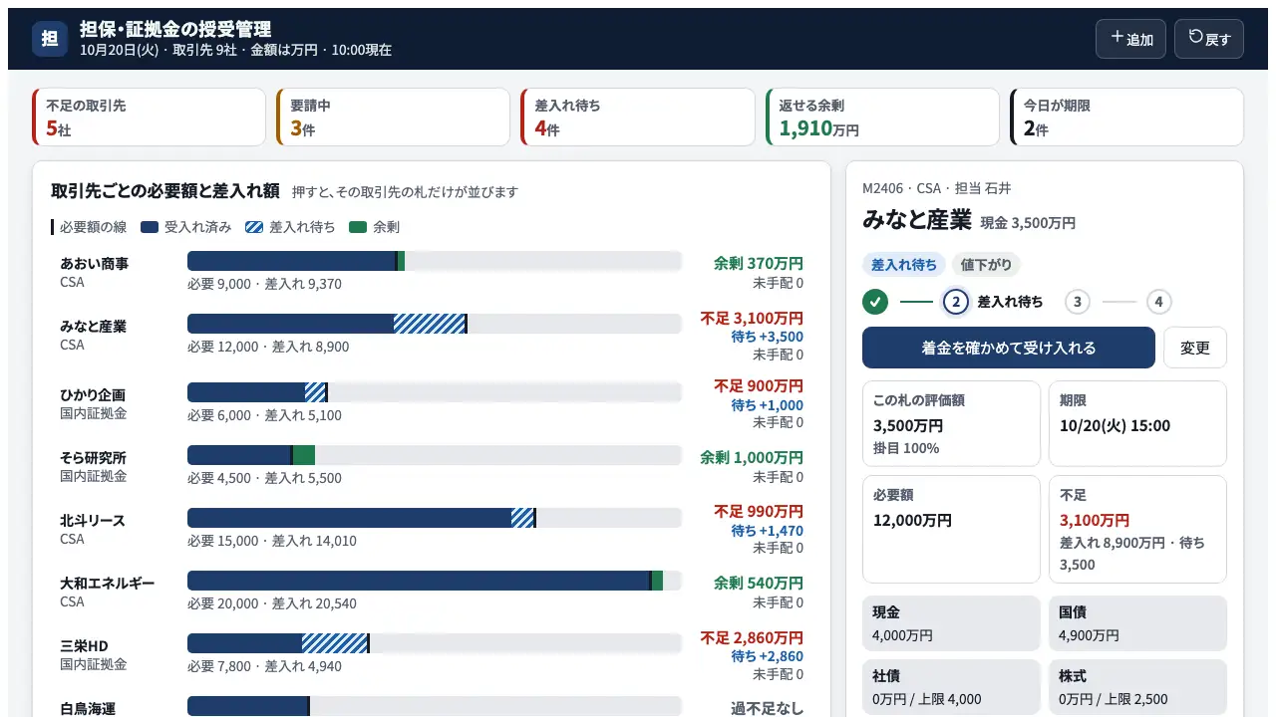Select step 4 circle in the stepper

click(x=1158, y=302)
